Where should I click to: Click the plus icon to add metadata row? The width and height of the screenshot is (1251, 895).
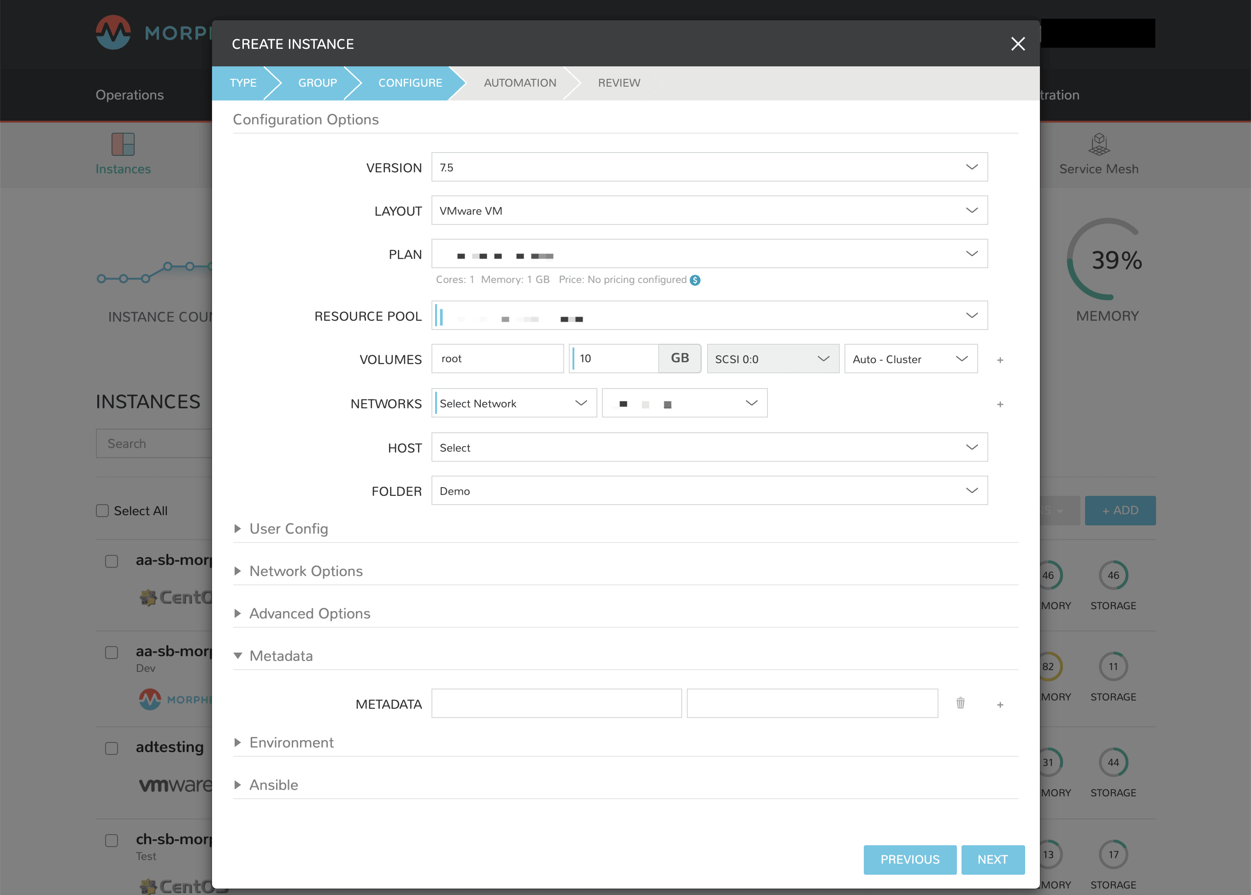[x=1000, y=705]
